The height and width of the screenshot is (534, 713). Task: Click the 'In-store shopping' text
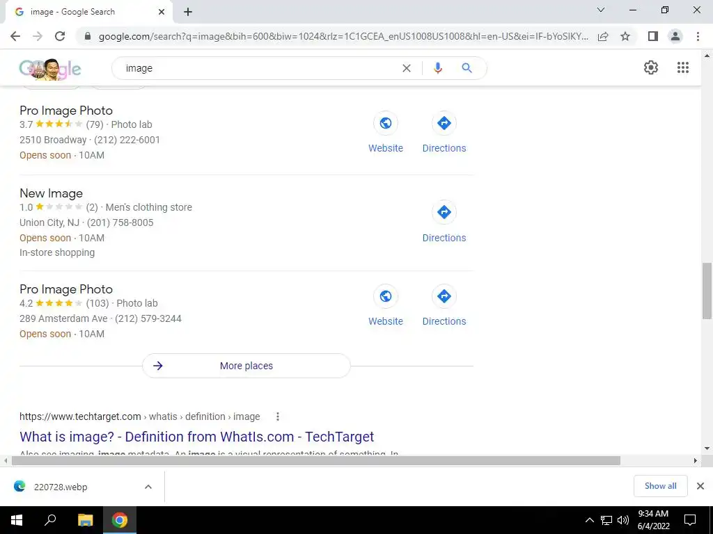pos(57,252)
